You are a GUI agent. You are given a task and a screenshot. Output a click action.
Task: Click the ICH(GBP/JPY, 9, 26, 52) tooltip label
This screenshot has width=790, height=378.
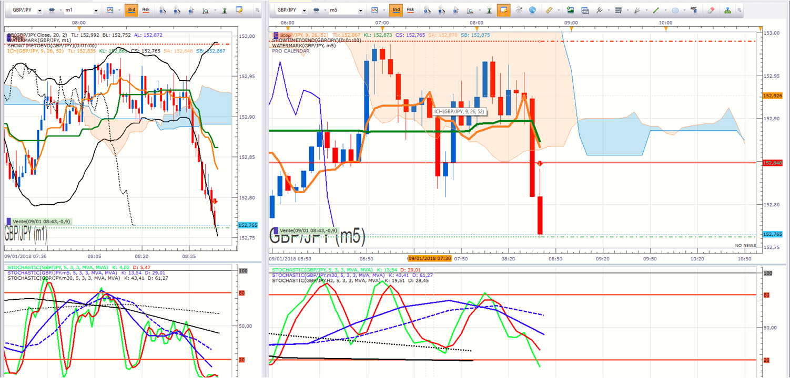[x=459, y=111]
